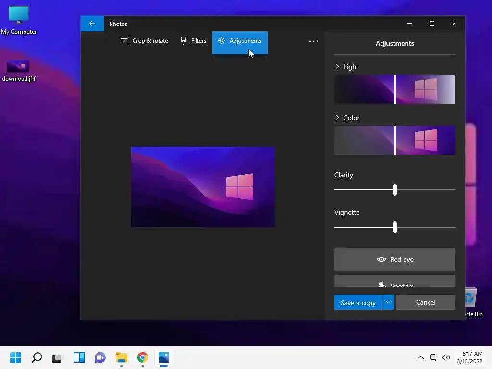492x369 pixels.
Task: Save a copy of the edited photo
Action: pos(358,303)
